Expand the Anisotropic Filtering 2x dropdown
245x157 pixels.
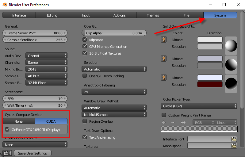pos(114,92)
